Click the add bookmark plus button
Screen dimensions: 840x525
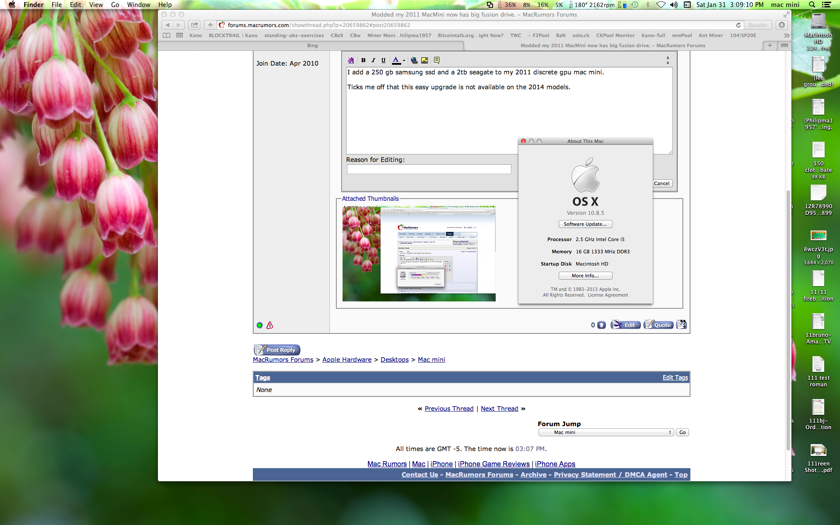pos(210,25)
